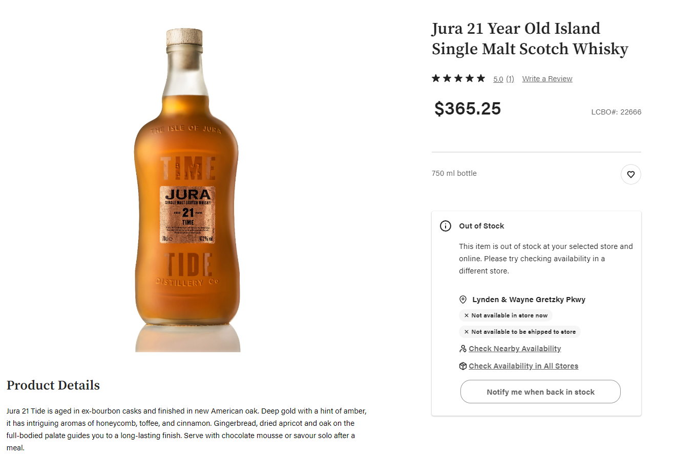
Task: Open the (1) review count link
Action: (x=510, y=79)
